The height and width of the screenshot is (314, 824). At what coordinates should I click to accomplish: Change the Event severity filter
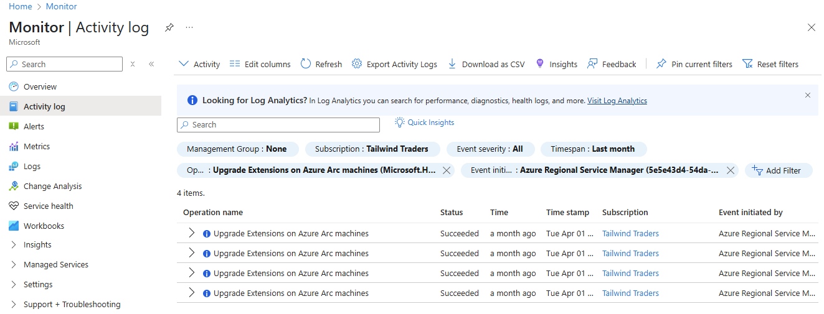pyautogui.click(x=490, y=149)
